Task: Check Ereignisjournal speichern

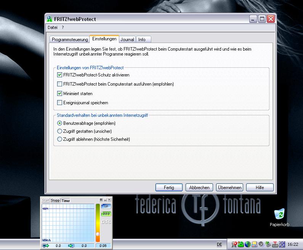Action: point(59,103)
